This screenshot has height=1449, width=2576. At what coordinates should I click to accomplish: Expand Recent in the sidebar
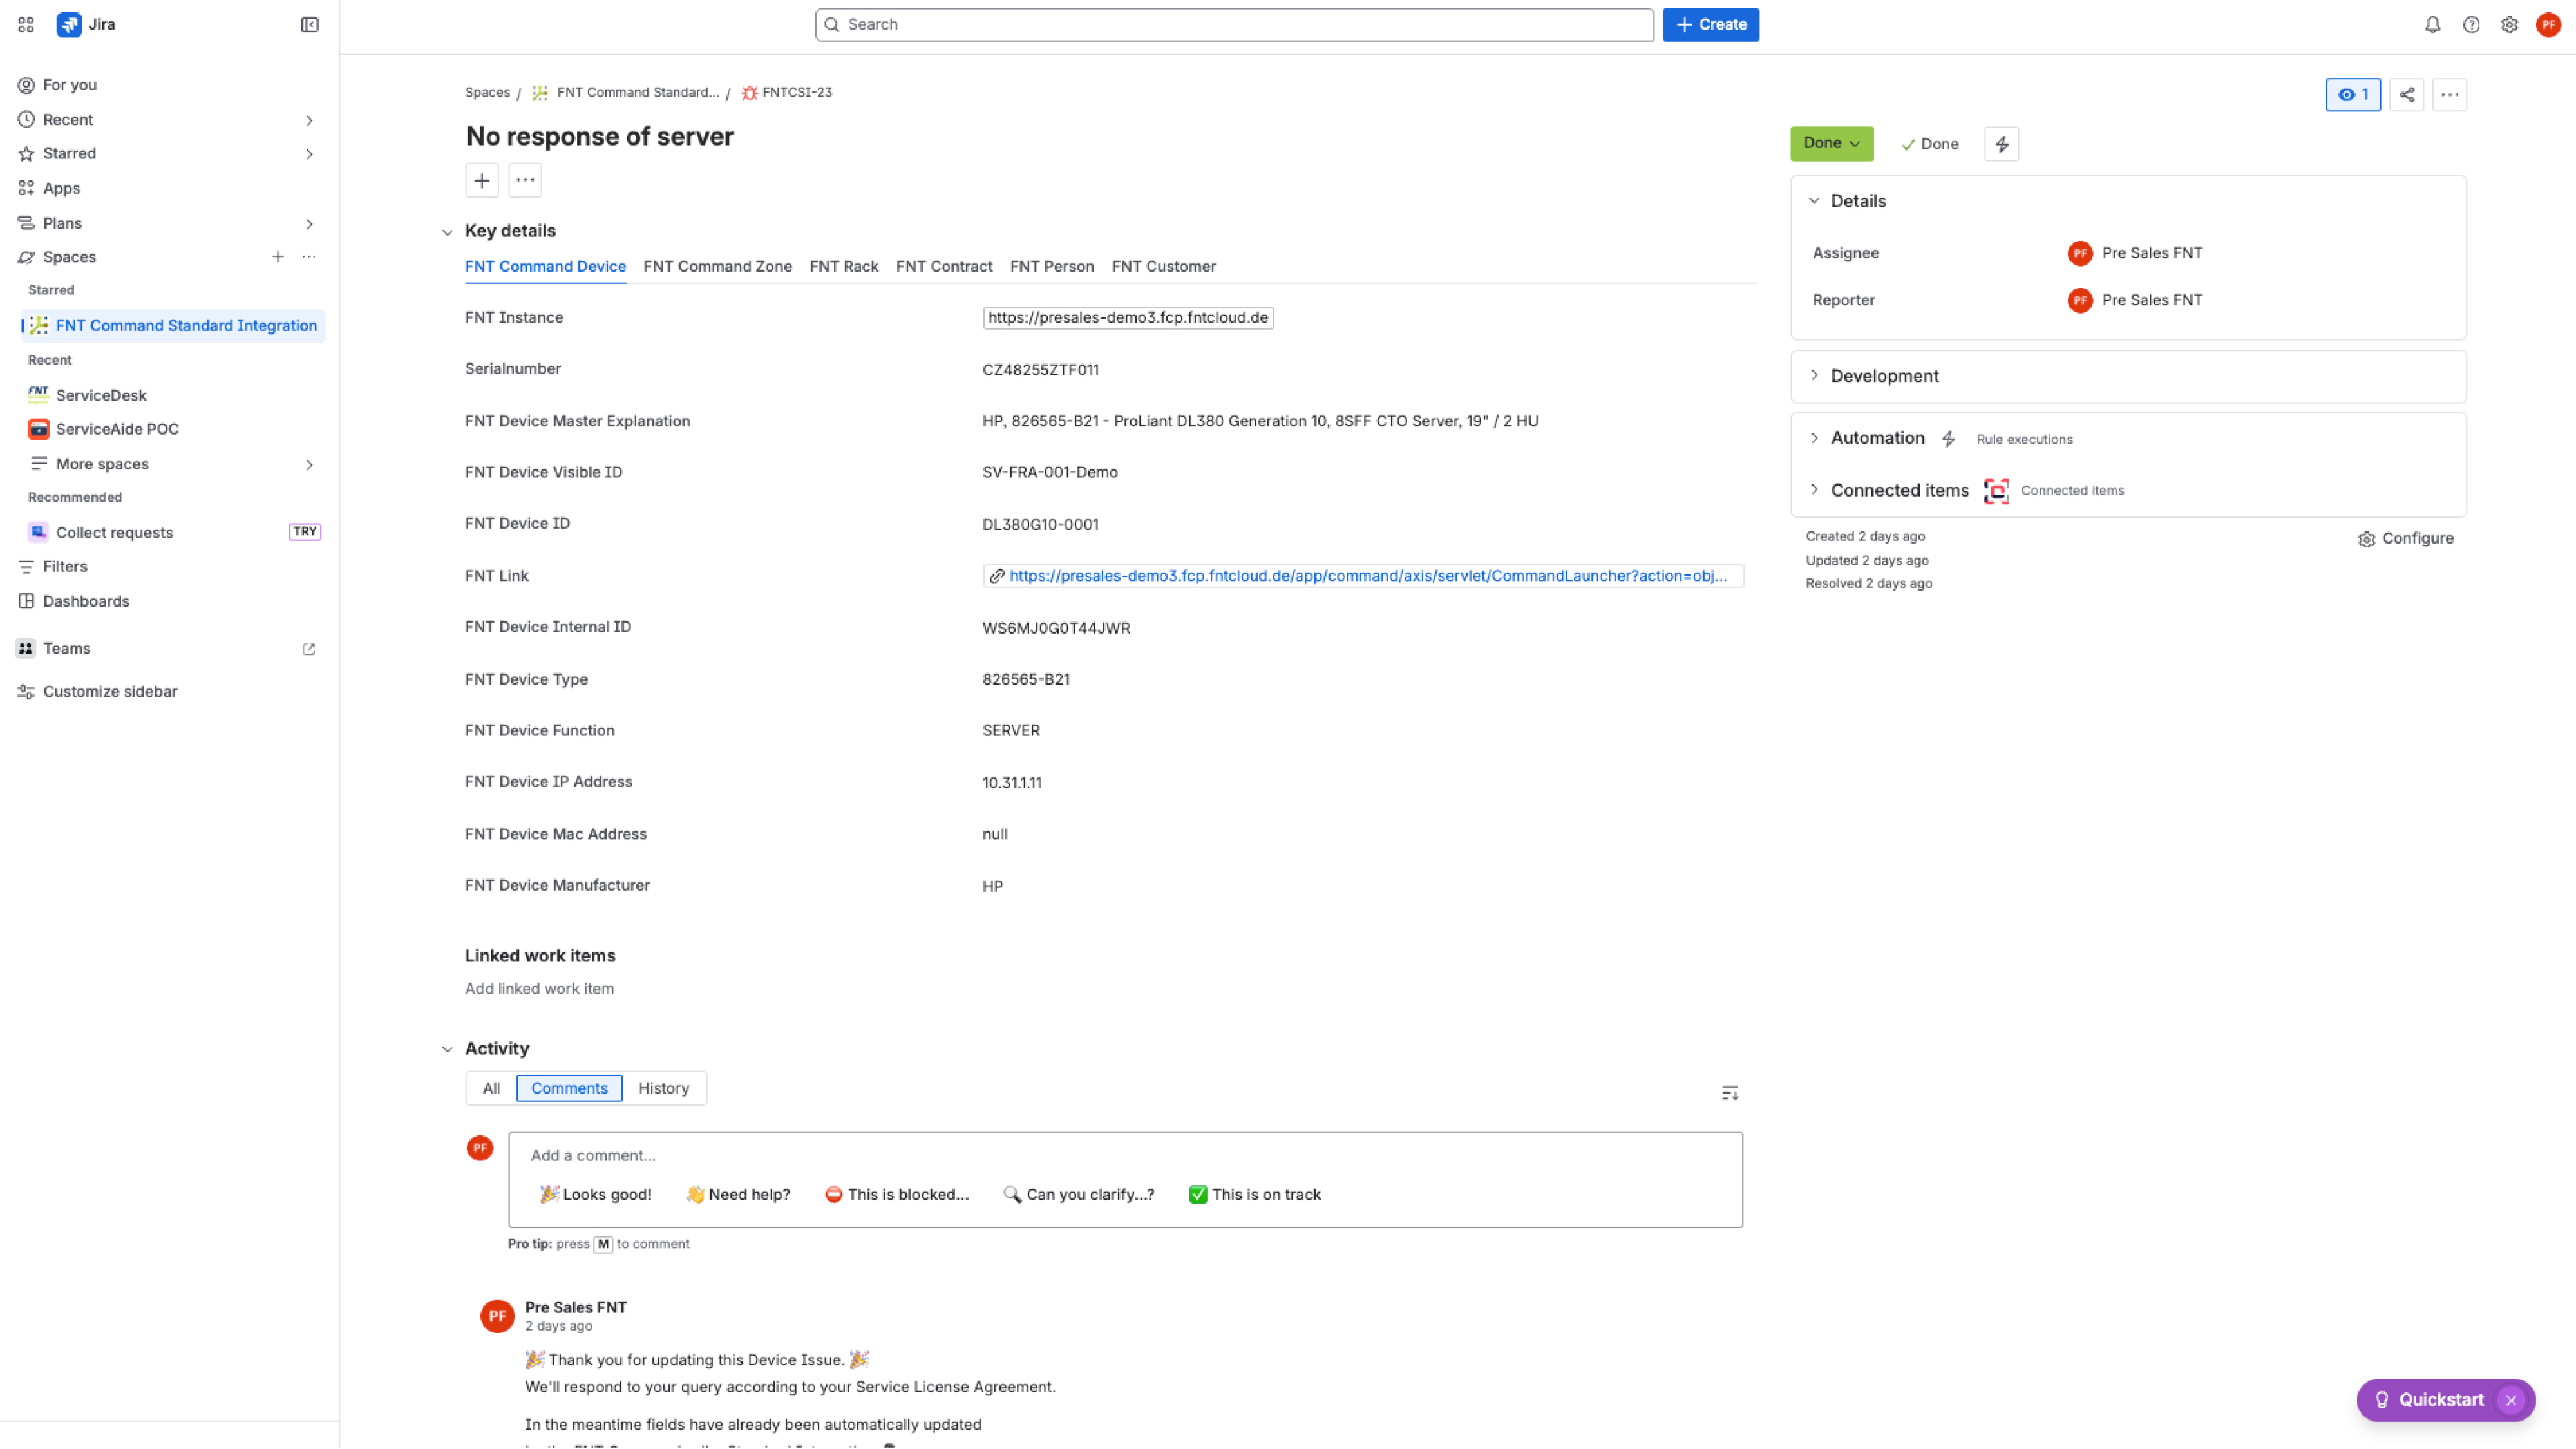tap(309, 120)
